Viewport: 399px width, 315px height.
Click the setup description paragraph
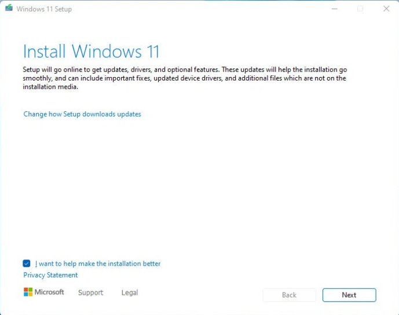185,78
